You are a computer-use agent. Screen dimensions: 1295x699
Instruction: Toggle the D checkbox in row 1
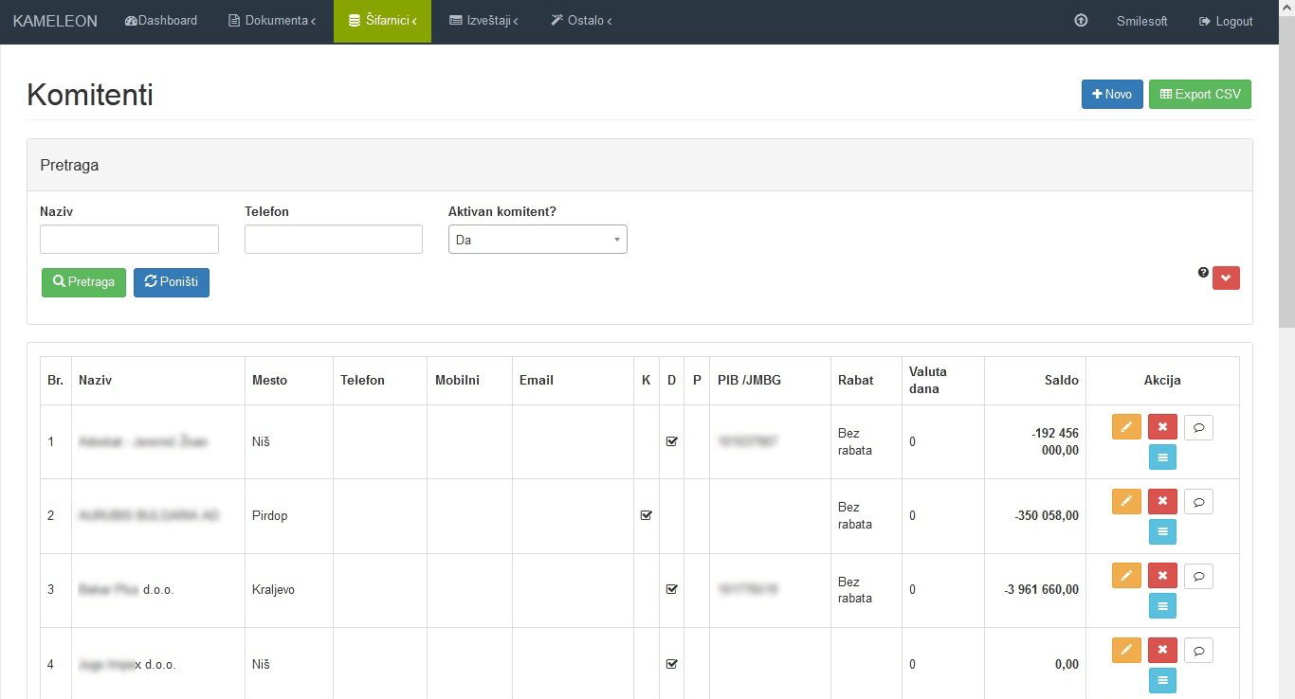(672, 441)
